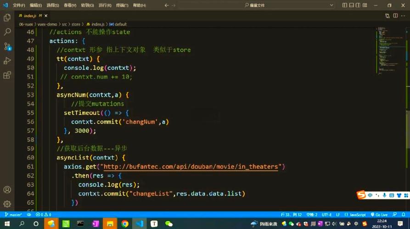Image resolution: width=410 pixels, height=229 pixels.
Task: Open the Explorer view in activity bar
Action: (x=7, y=17)
